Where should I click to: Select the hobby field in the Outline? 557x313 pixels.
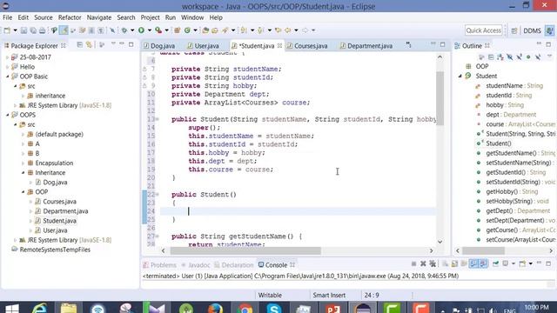tap(494, 105)
